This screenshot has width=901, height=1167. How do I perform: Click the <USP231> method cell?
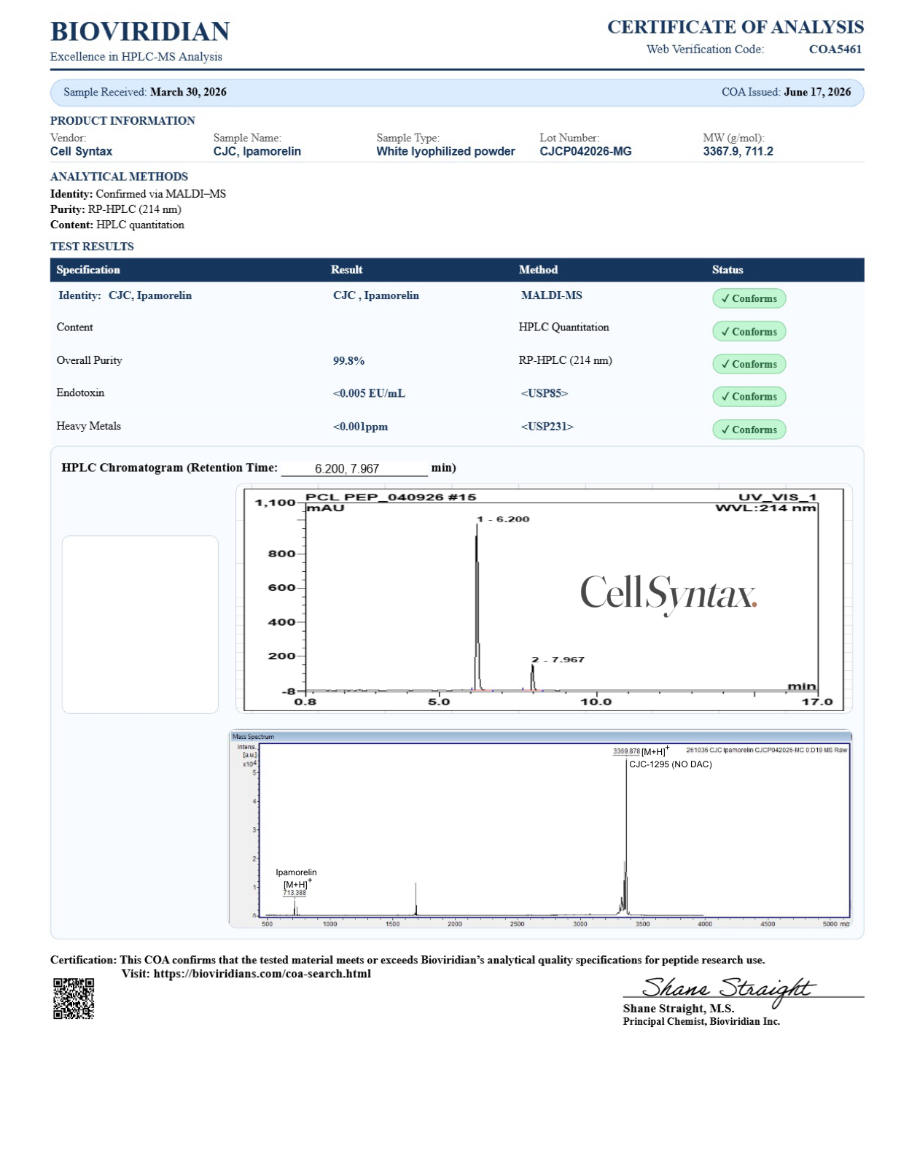[547, 427]
